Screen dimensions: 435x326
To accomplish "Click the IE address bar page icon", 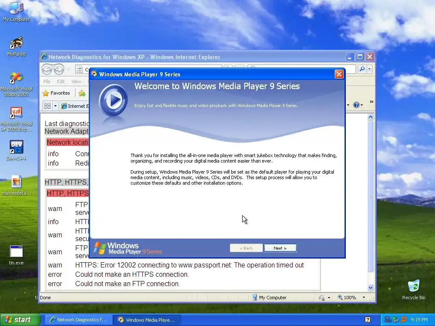I will tap(79, 69).
